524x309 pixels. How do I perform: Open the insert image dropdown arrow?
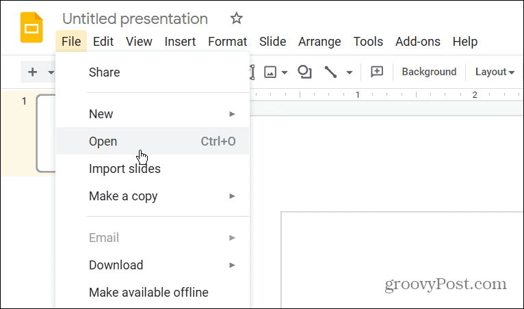pyautogui.click(x=284, y=72)
